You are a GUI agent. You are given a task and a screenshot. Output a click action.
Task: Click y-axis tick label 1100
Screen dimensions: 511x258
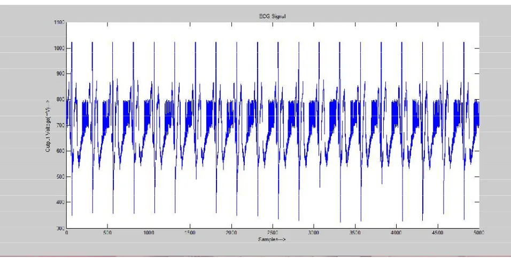[59, 22]
